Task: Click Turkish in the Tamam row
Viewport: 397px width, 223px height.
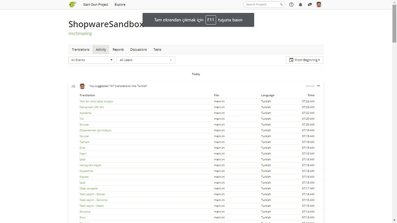Action: pos(266,142)
